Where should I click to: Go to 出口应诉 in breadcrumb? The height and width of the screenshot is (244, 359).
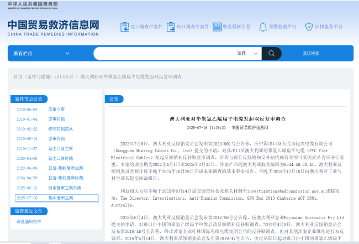(64, 76)
